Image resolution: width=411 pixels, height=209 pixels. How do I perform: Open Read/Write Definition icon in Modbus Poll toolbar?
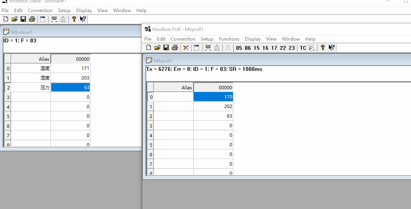point(196,48)
